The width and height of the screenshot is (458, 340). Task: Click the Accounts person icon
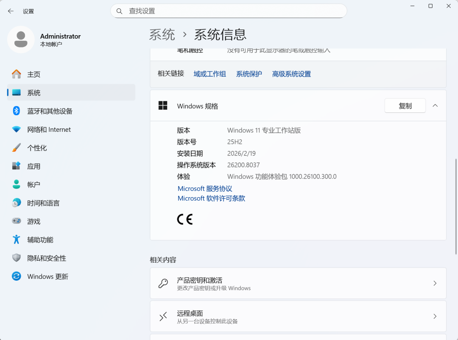pos(17,184)
